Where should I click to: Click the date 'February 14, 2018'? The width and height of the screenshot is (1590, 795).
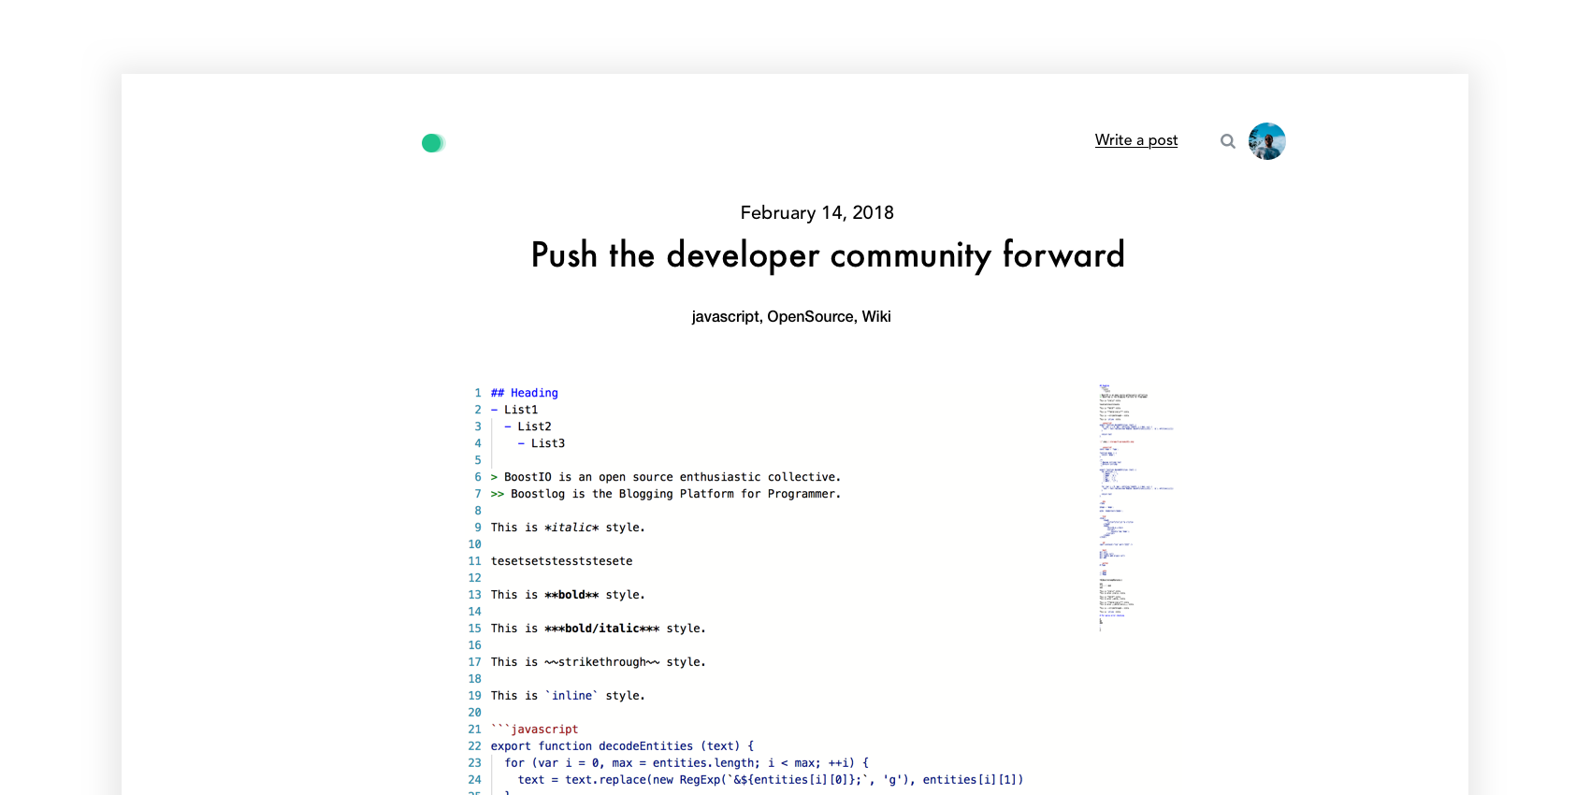(817, 212)
